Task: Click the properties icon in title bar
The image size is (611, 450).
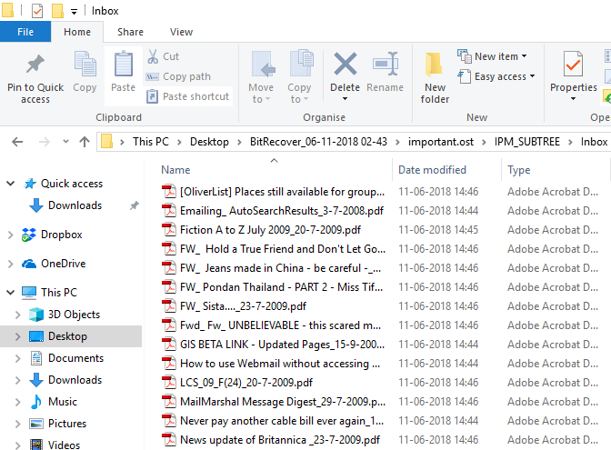Action: pyautogui.click(x=37, y=11)
